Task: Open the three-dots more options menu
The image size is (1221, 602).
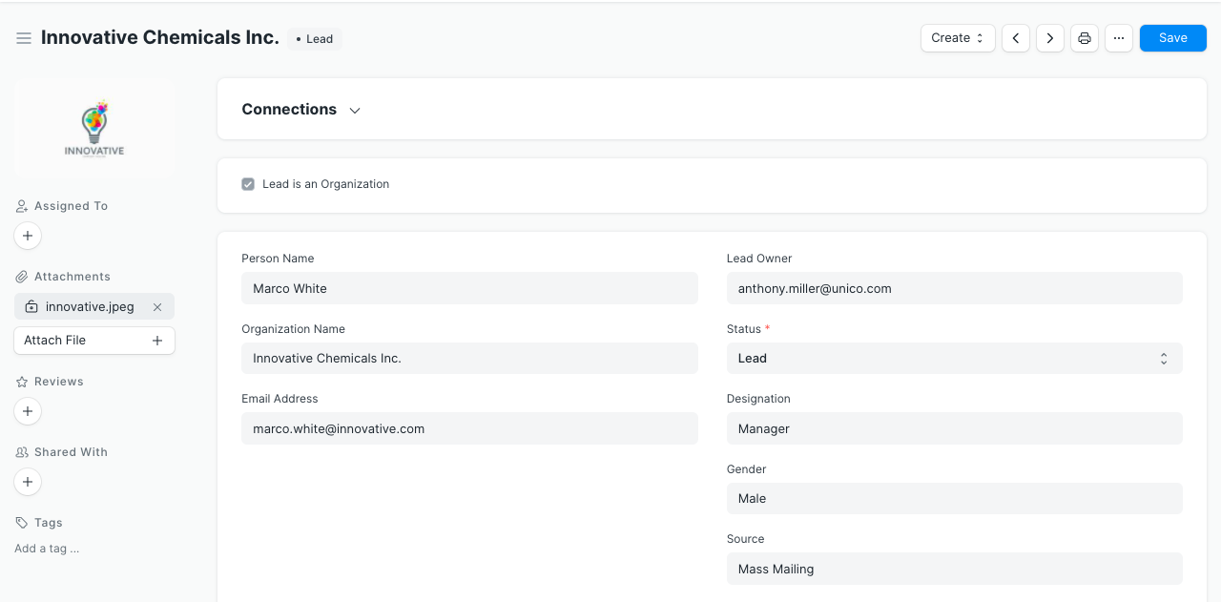Action: click(x=1118, y=38)
